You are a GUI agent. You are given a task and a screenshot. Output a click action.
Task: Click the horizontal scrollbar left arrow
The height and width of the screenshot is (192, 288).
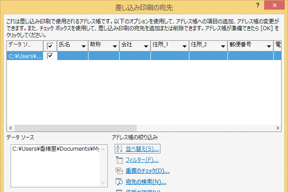(11, 128)
